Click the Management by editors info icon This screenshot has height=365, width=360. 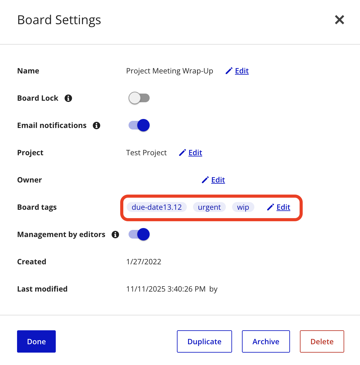[115, 235]
